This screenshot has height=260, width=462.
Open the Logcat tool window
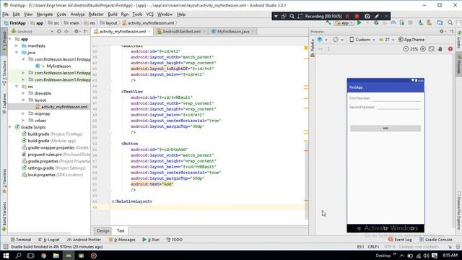pos(49,240)
